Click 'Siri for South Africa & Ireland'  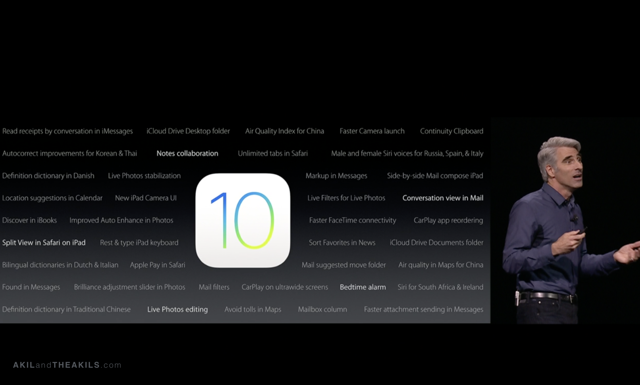coord(441,287)
